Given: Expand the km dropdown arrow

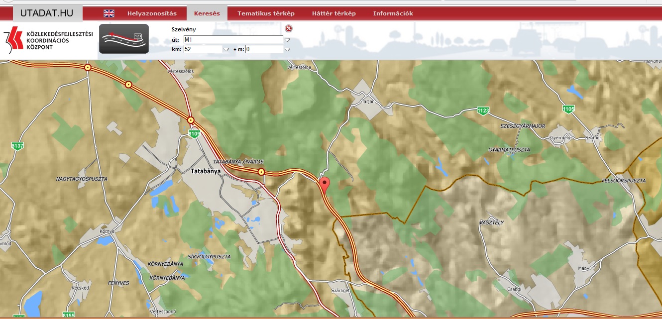Looking at the screenshot, I should tap(226, 49).
